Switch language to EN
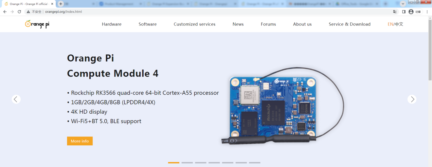 tap(390, 24)
